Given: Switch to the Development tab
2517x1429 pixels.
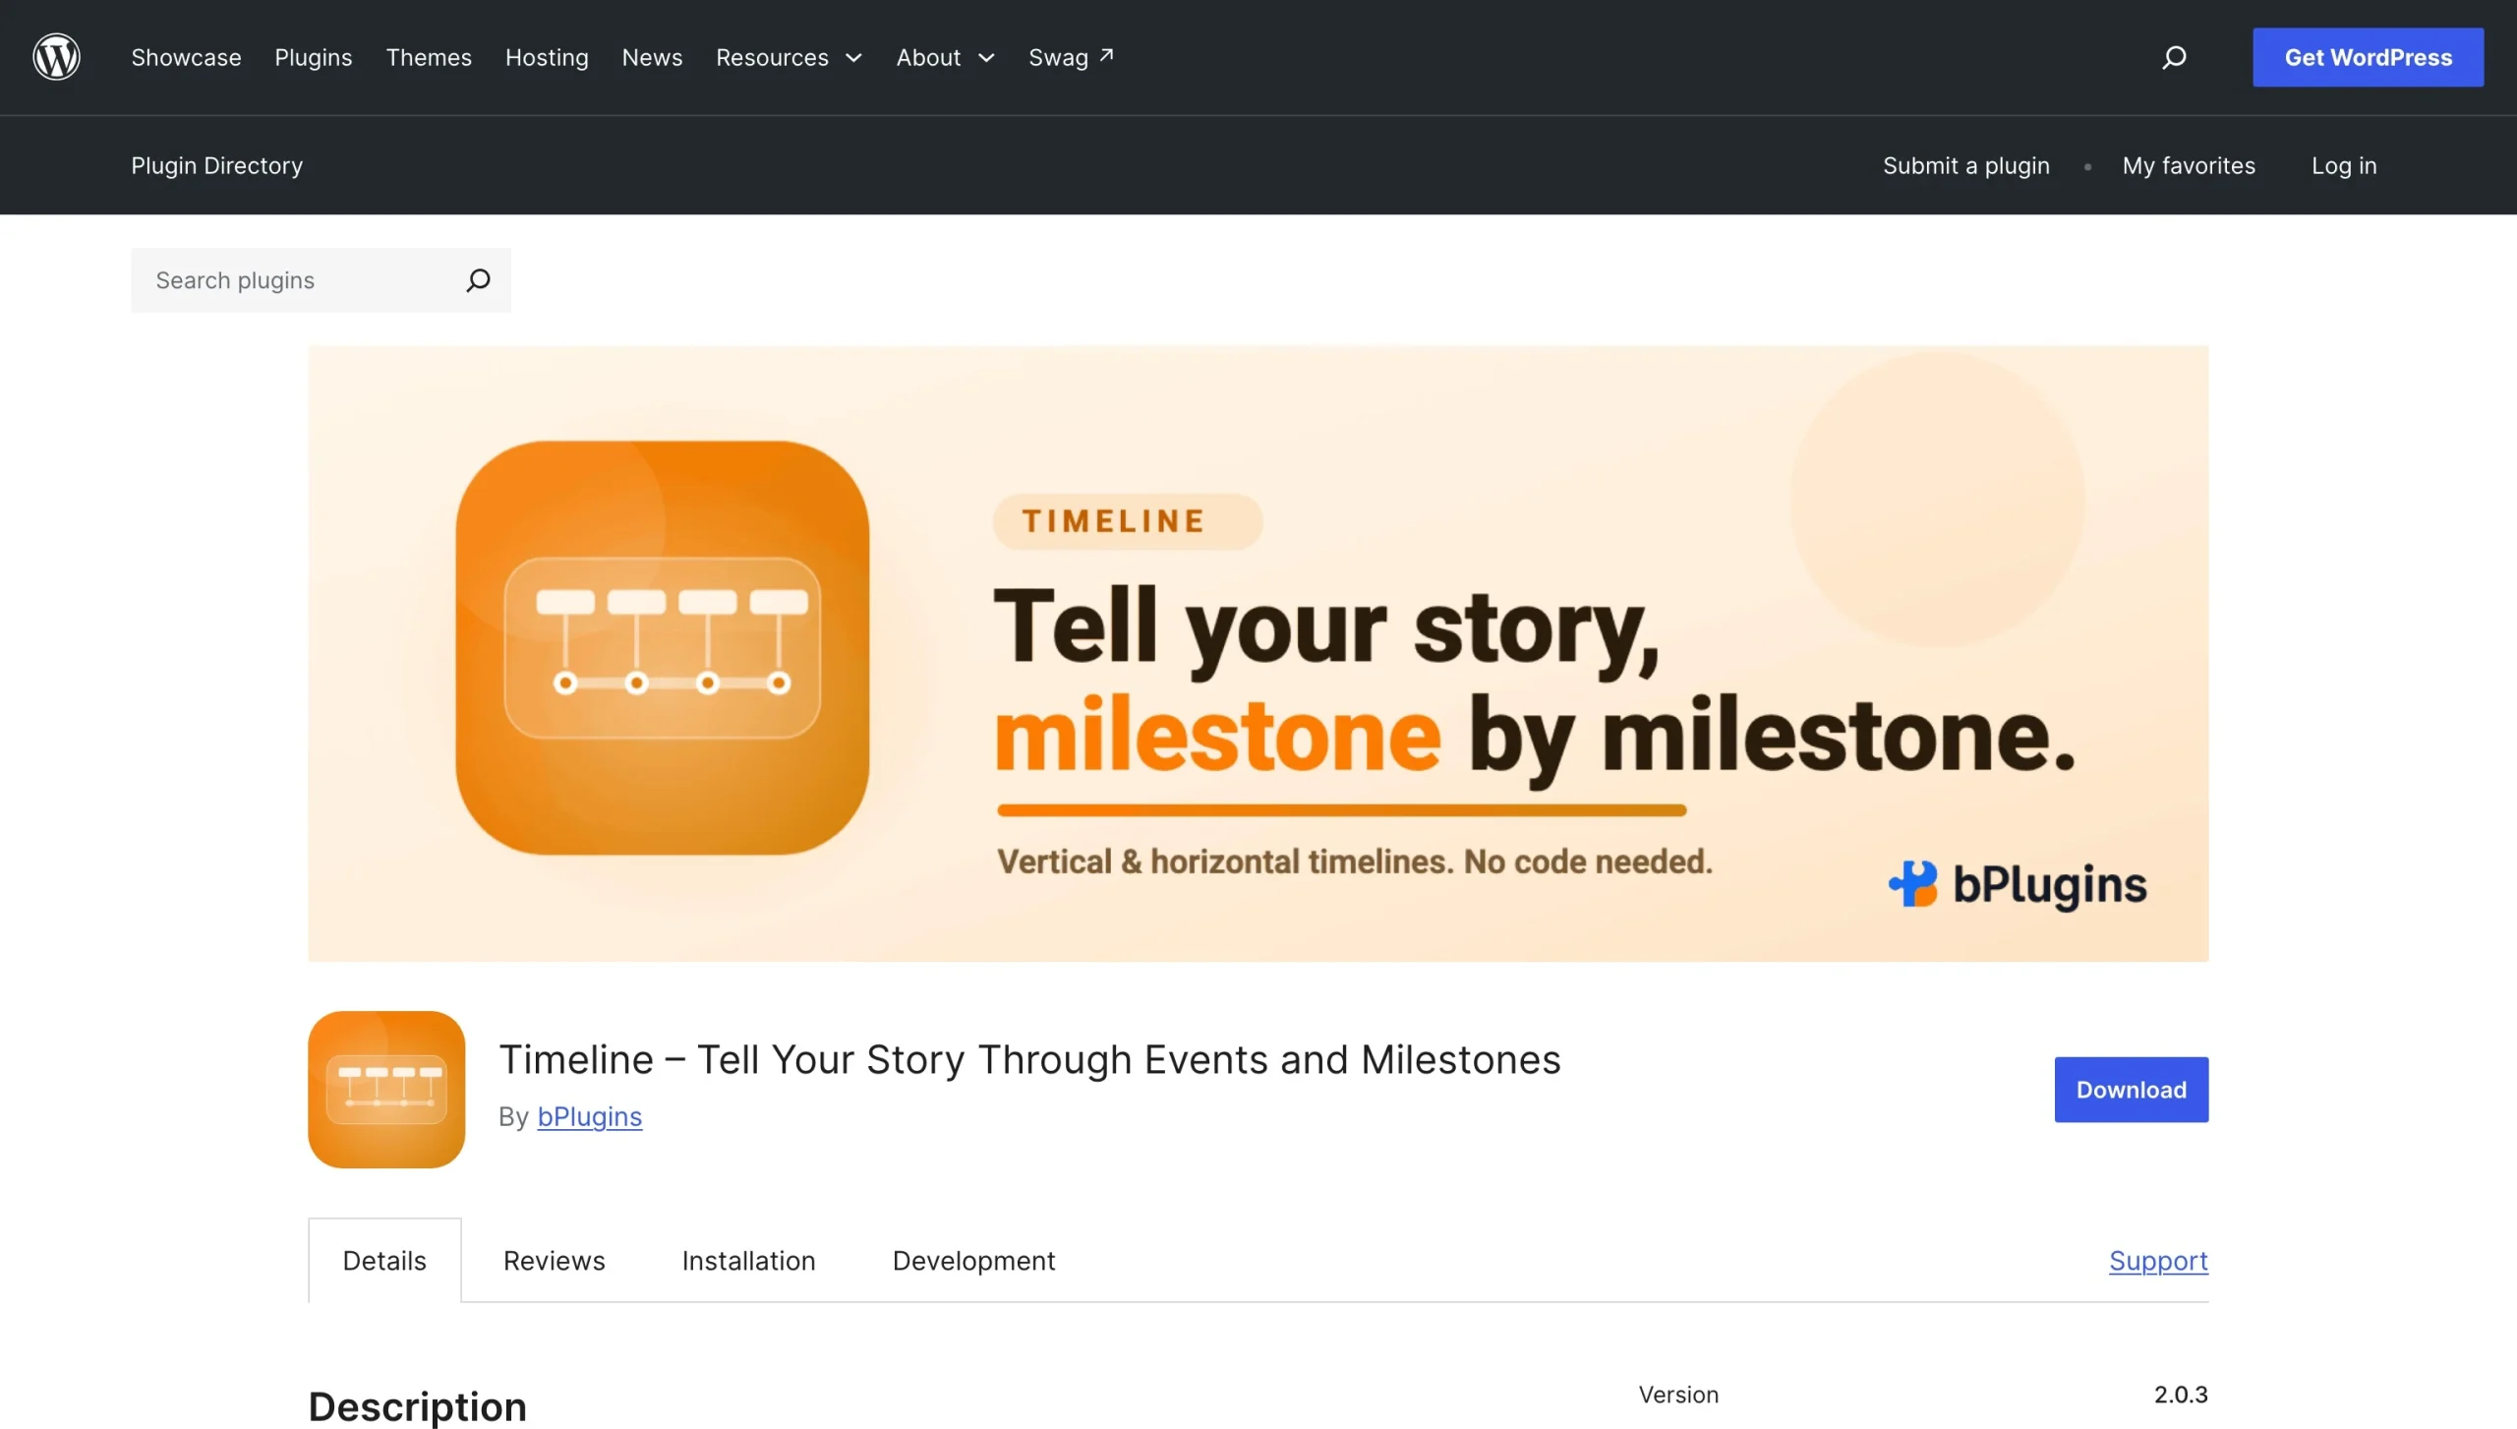Looking at the screenshot, I should 973,1260.
